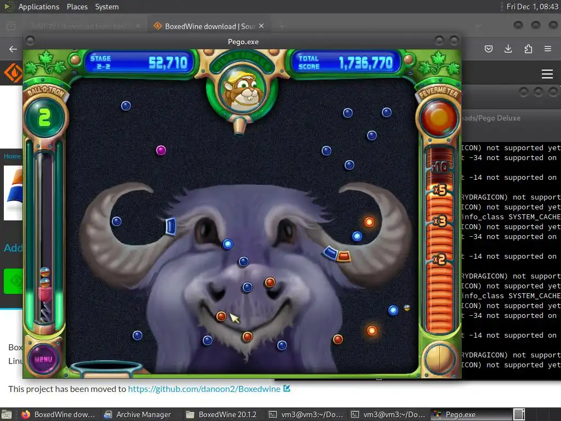Click the small falling ball near right edge
561x421 pixels.
407,308
